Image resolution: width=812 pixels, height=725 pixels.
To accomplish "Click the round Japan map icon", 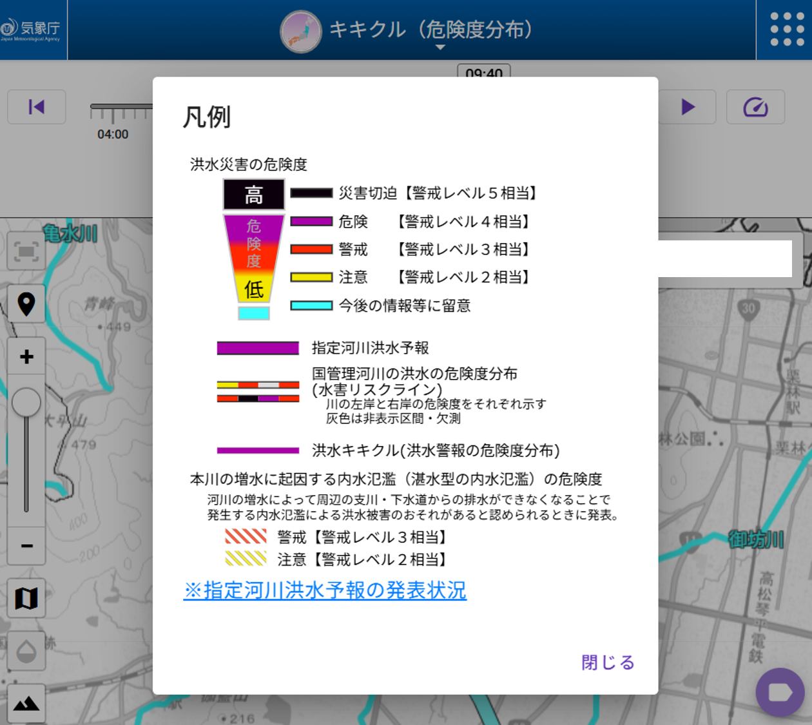I will pyautogui.click(x=301, y=32).
